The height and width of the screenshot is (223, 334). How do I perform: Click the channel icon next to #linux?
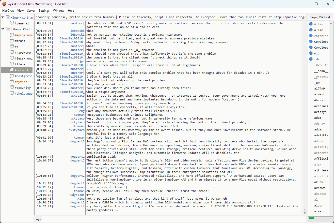coord(12,64)
